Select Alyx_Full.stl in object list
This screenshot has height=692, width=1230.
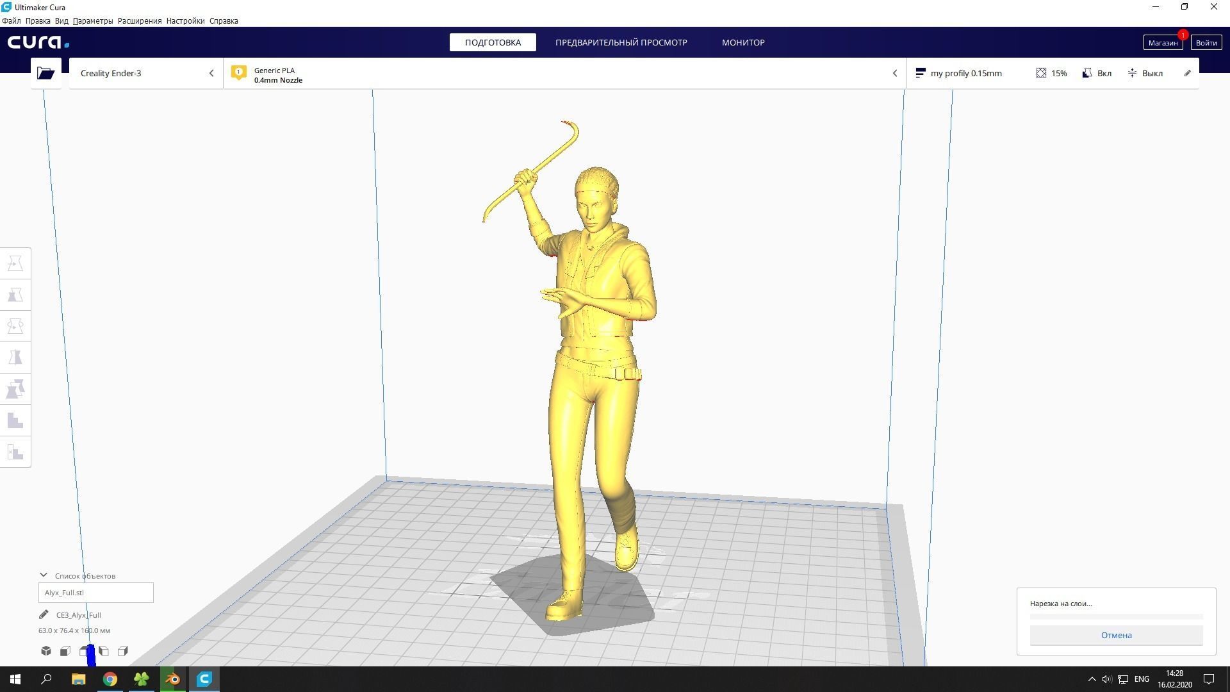tap(96, 593)
